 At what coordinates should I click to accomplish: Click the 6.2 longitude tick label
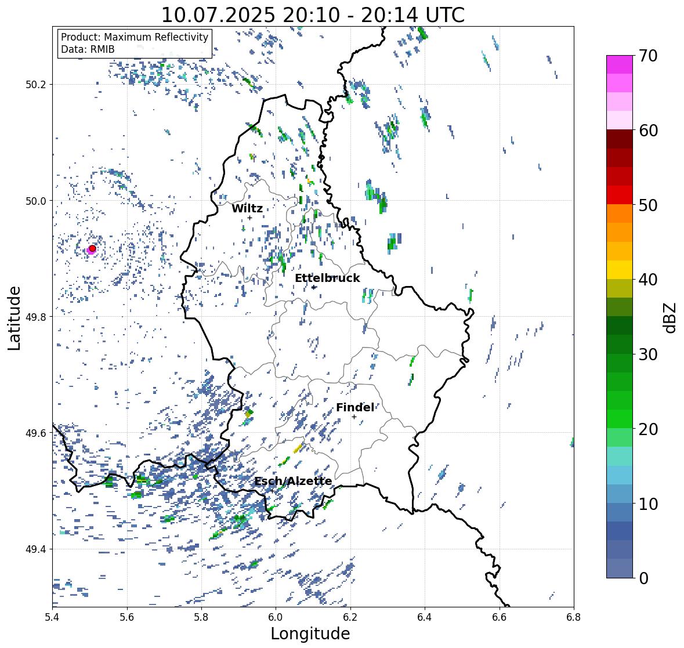pyautogui.click(x=350, y=617)
